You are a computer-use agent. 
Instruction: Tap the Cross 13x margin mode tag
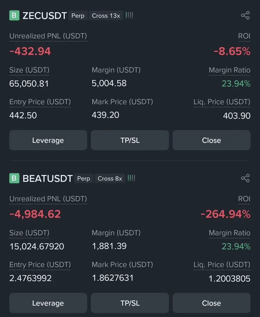(x=106, y=16)
